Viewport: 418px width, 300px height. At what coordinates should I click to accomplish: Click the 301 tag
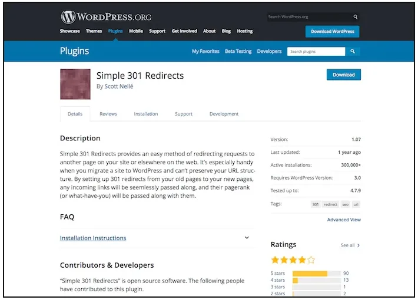pyautogui.click(x=316, y=204)
